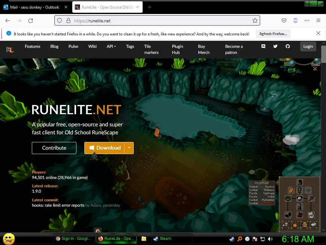Click the RuneLite logo in navbar
326x245 pixels.
click(10, 49)
